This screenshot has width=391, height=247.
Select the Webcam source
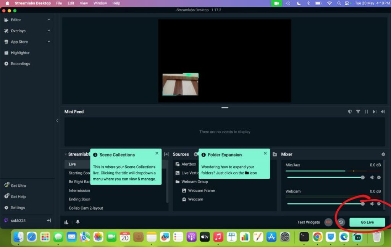[x=195, y=199]
